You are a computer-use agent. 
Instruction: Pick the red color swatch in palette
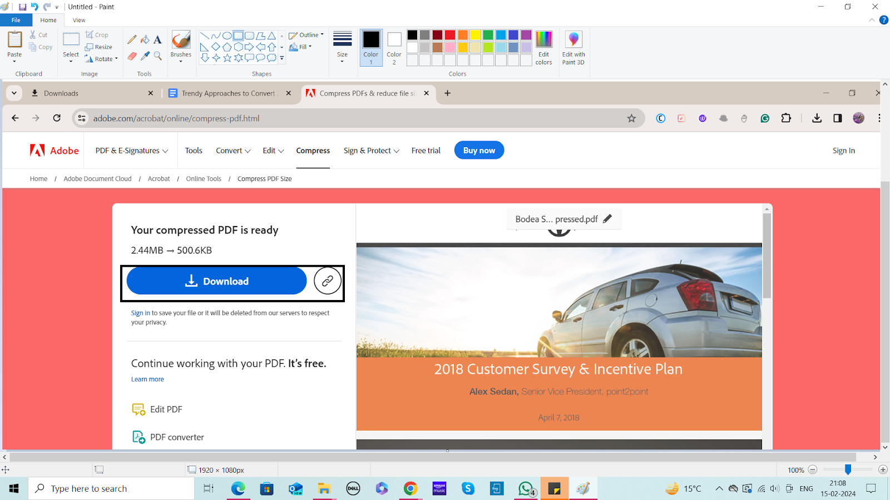[450, 35]
